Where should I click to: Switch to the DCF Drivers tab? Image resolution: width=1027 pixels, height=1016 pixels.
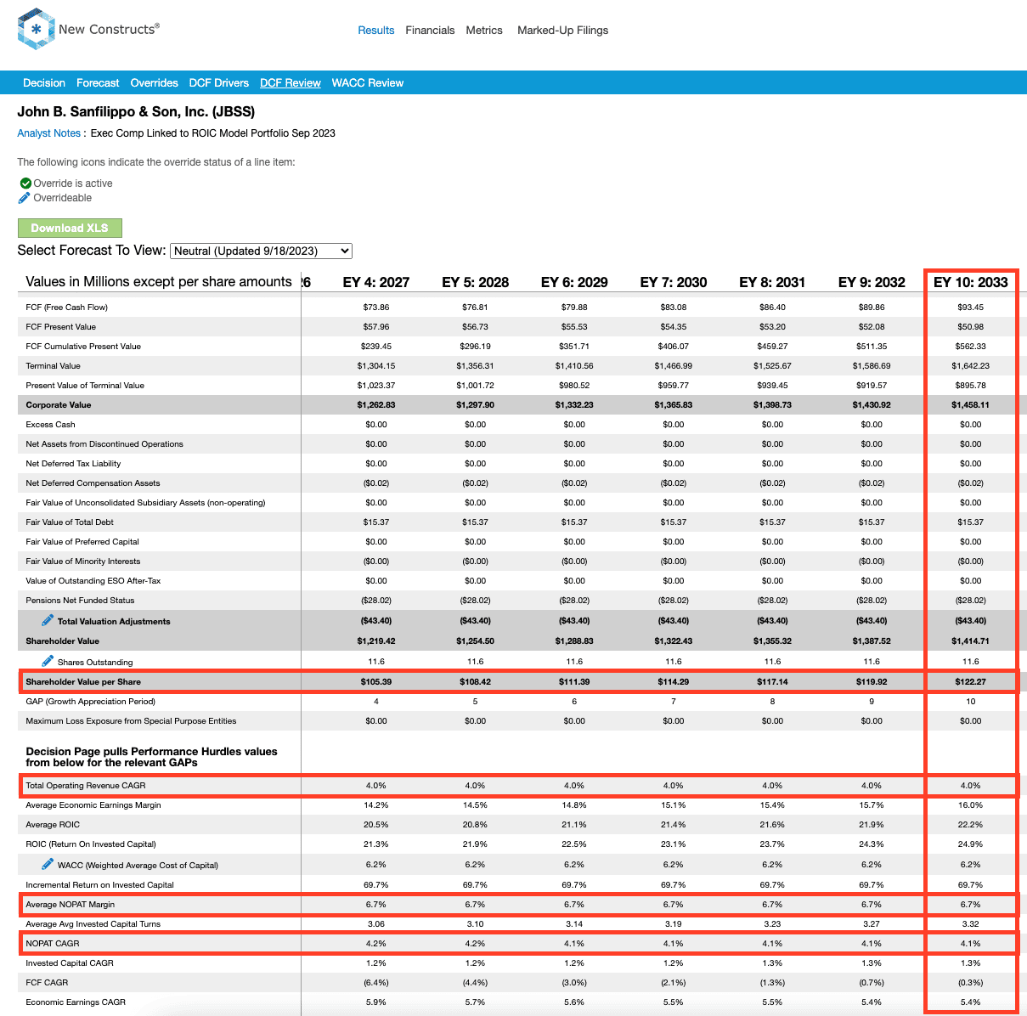click(219, 82)
